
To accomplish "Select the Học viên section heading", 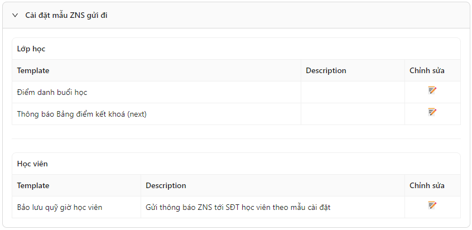I will pos(32,164).
